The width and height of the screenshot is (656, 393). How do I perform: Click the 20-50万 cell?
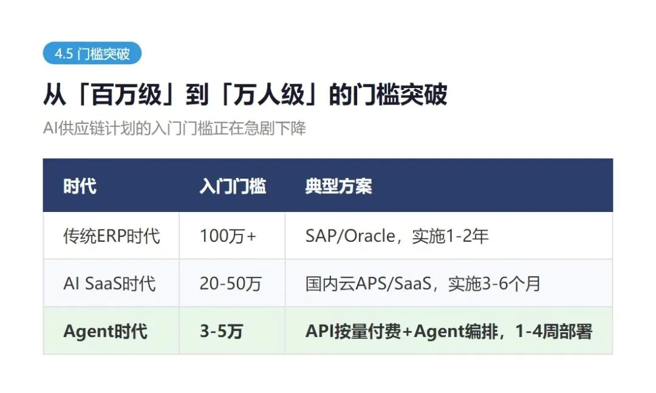tap(232, 283)
